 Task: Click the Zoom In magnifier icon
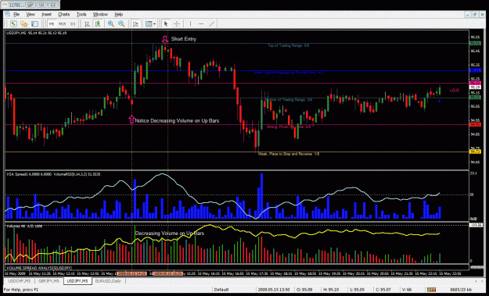(x=111, y=23)
